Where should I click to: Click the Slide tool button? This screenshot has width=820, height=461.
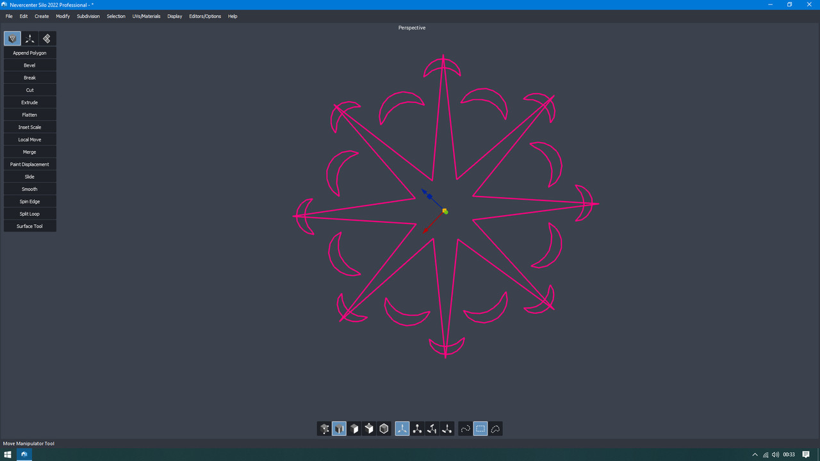30,177
